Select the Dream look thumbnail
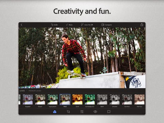The height and width of the screenshot is (123, 164). pos(40,99)
